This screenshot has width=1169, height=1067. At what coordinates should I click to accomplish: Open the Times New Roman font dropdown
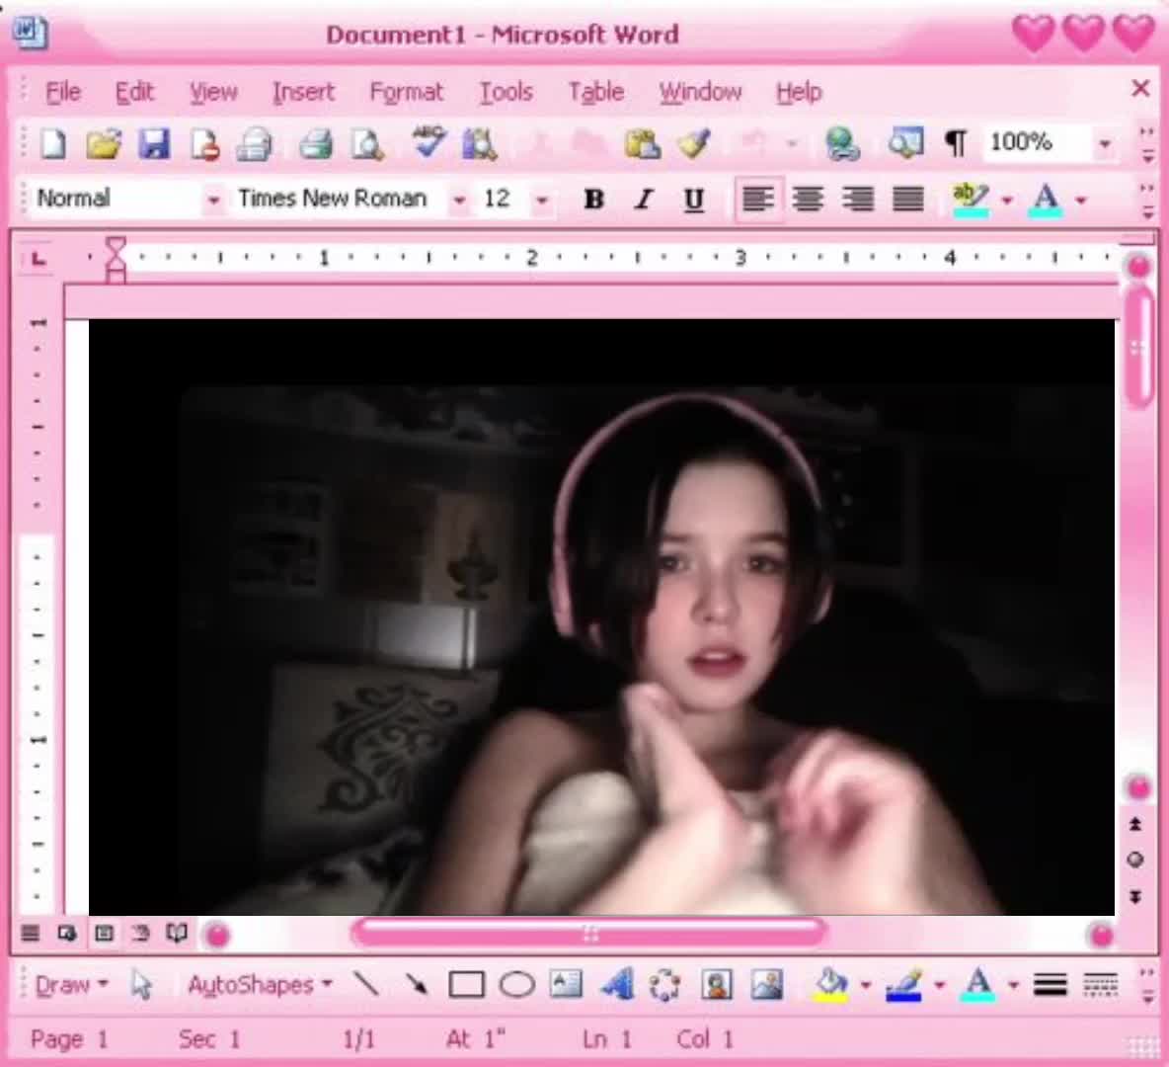459,200
